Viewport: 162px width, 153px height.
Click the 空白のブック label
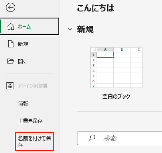116,96
